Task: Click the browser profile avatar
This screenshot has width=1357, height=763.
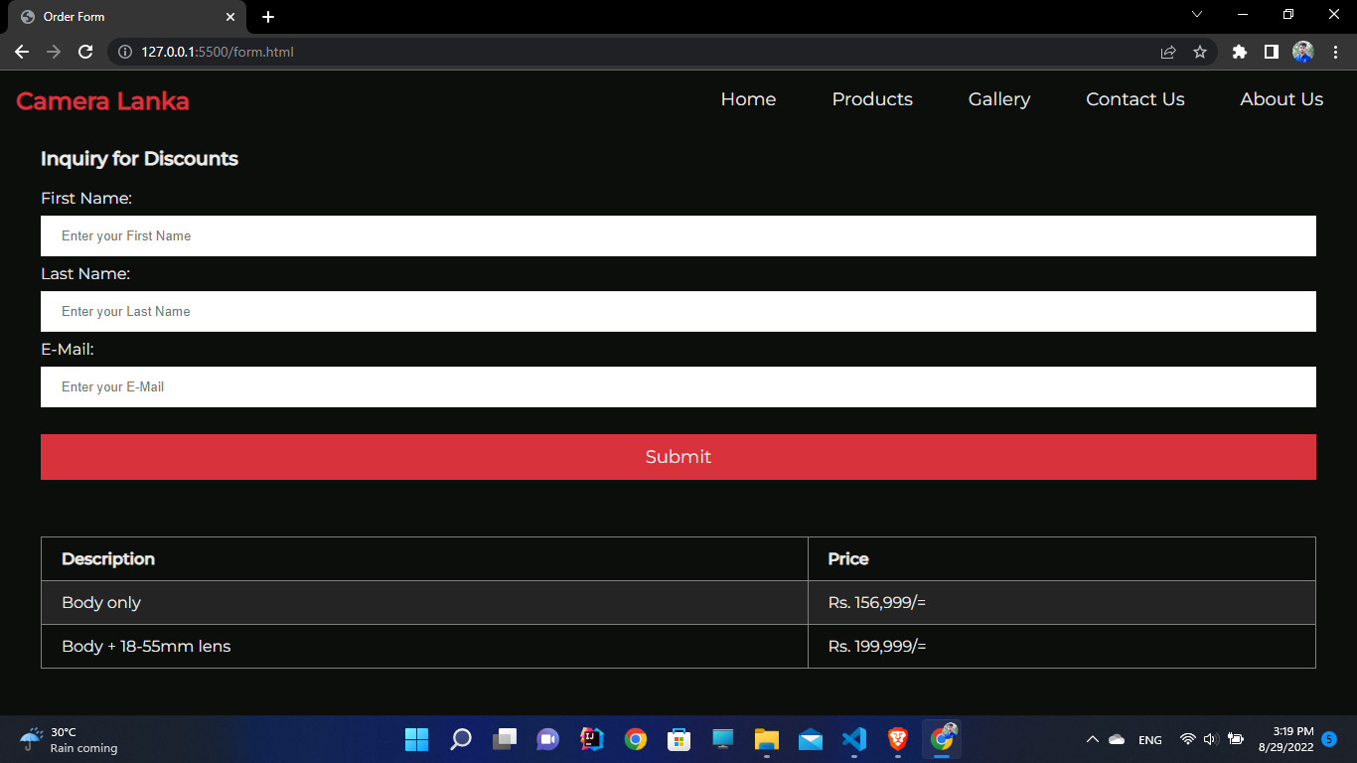Action: pyautogui.click(x=1302, y=52)
